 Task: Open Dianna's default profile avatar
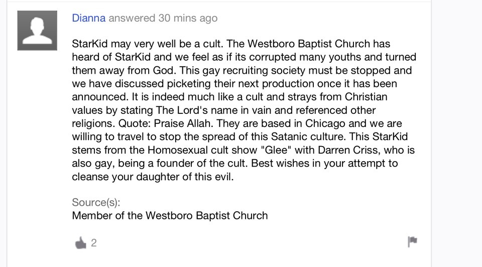[37, 31]
